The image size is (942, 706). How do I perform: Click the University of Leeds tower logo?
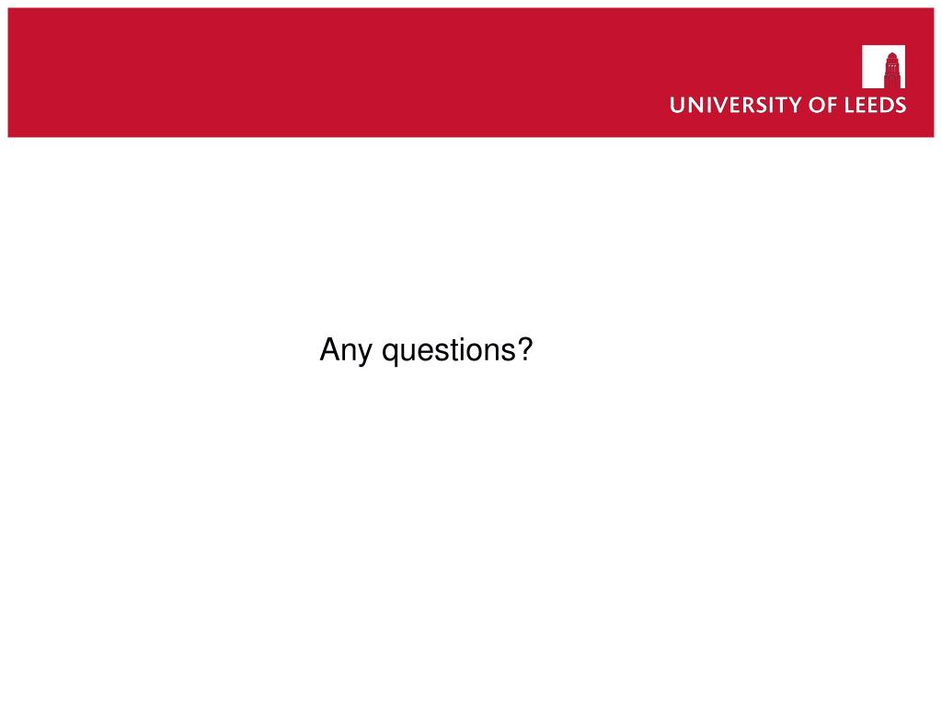pyautogui.click(x=883, y=66)
